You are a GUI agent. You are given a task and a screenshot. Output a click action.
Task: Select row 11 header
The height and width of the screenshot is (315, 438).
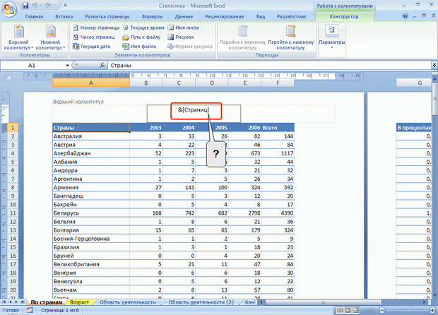coord(13,213)
